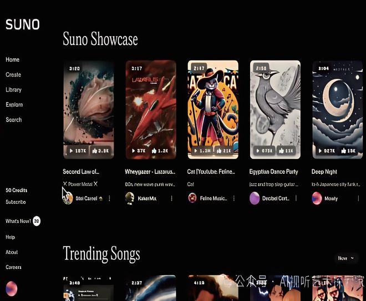Open the Egyptian Dance Party title
The width and height of the screenshot is (366, 301).
273,172
